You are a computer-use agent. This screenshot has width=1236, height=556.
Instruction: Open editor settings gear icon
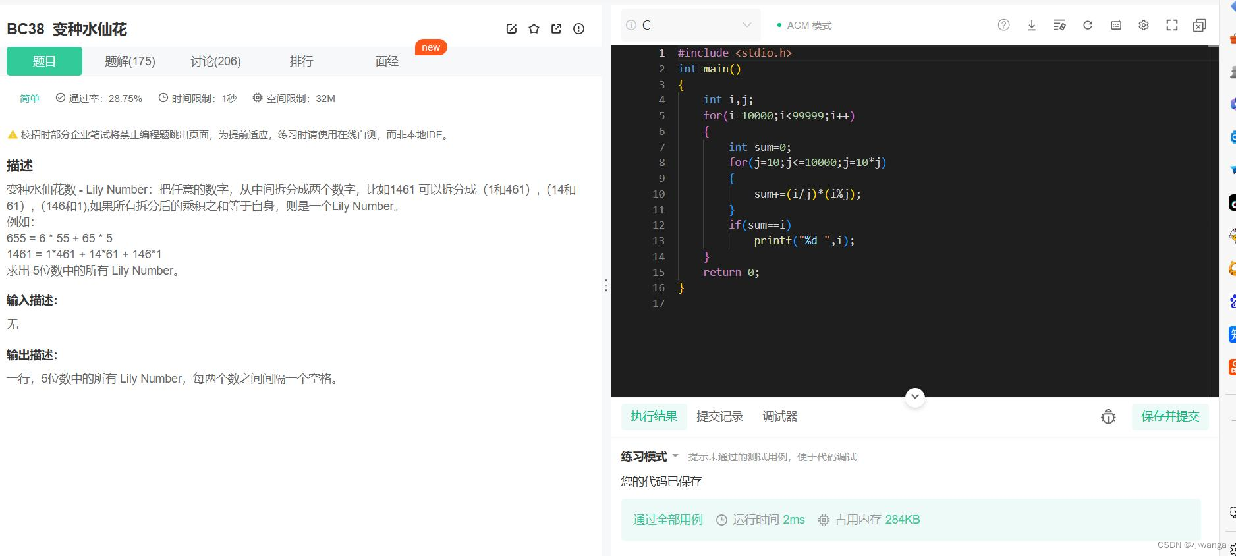pyautogui.click(x=1144, y=25)
